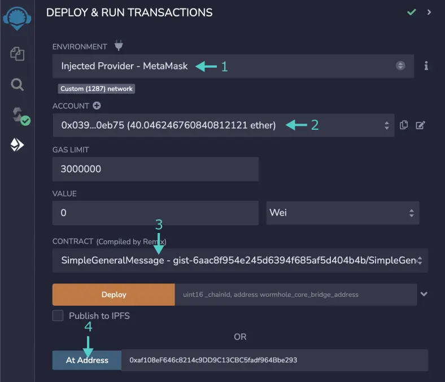445x382 pixels.
Task: Click the Value amount input field
Action: [155, 213]
